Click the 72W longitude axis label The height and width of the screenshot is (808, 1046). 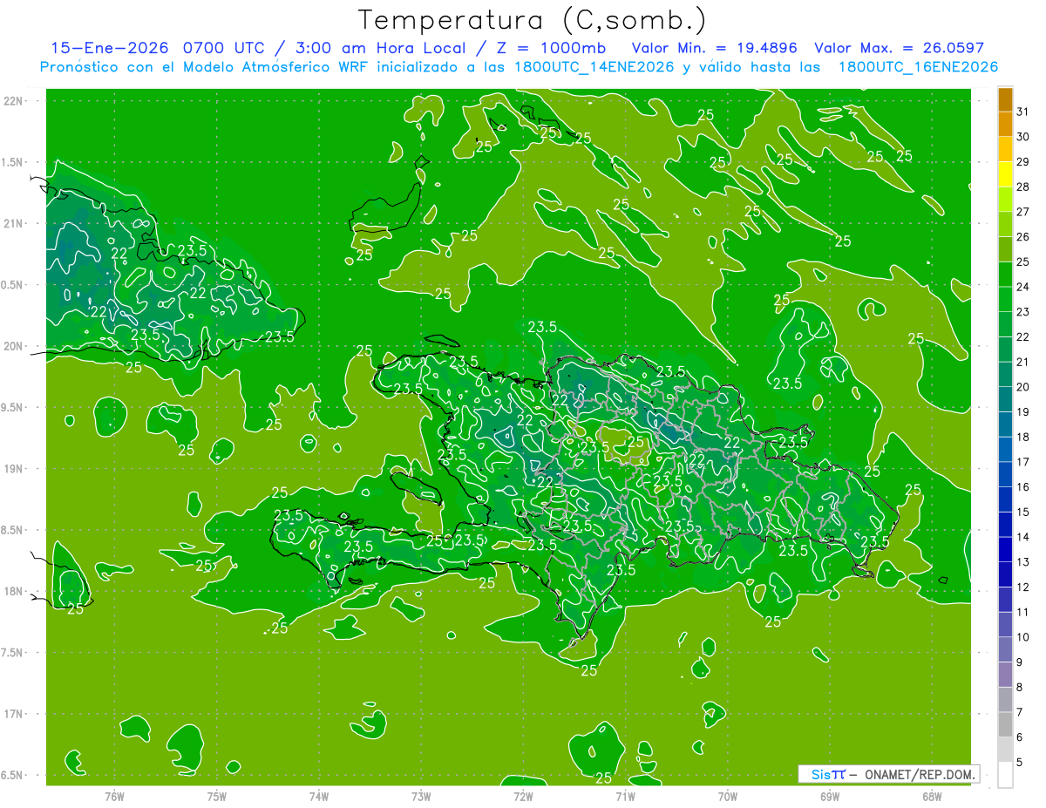click(x=523, y=796)
